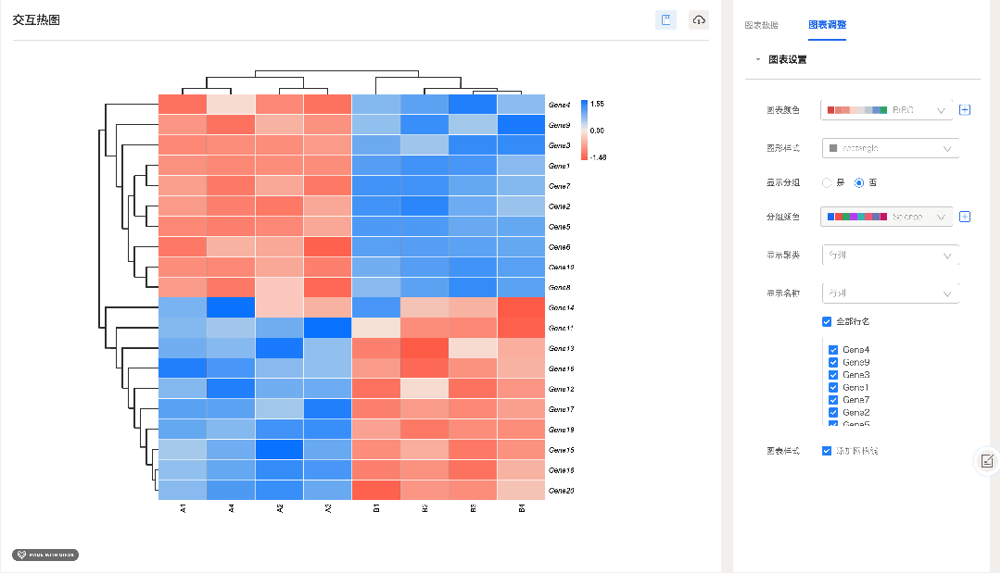Viewport: 1001px width, 574px height.
Task: Click the bookmark/note icon in header
Action: [665, 20]
